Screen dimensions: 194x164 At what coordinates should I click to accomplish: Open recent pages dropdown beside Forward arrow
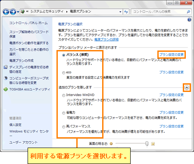click(18, 12)
